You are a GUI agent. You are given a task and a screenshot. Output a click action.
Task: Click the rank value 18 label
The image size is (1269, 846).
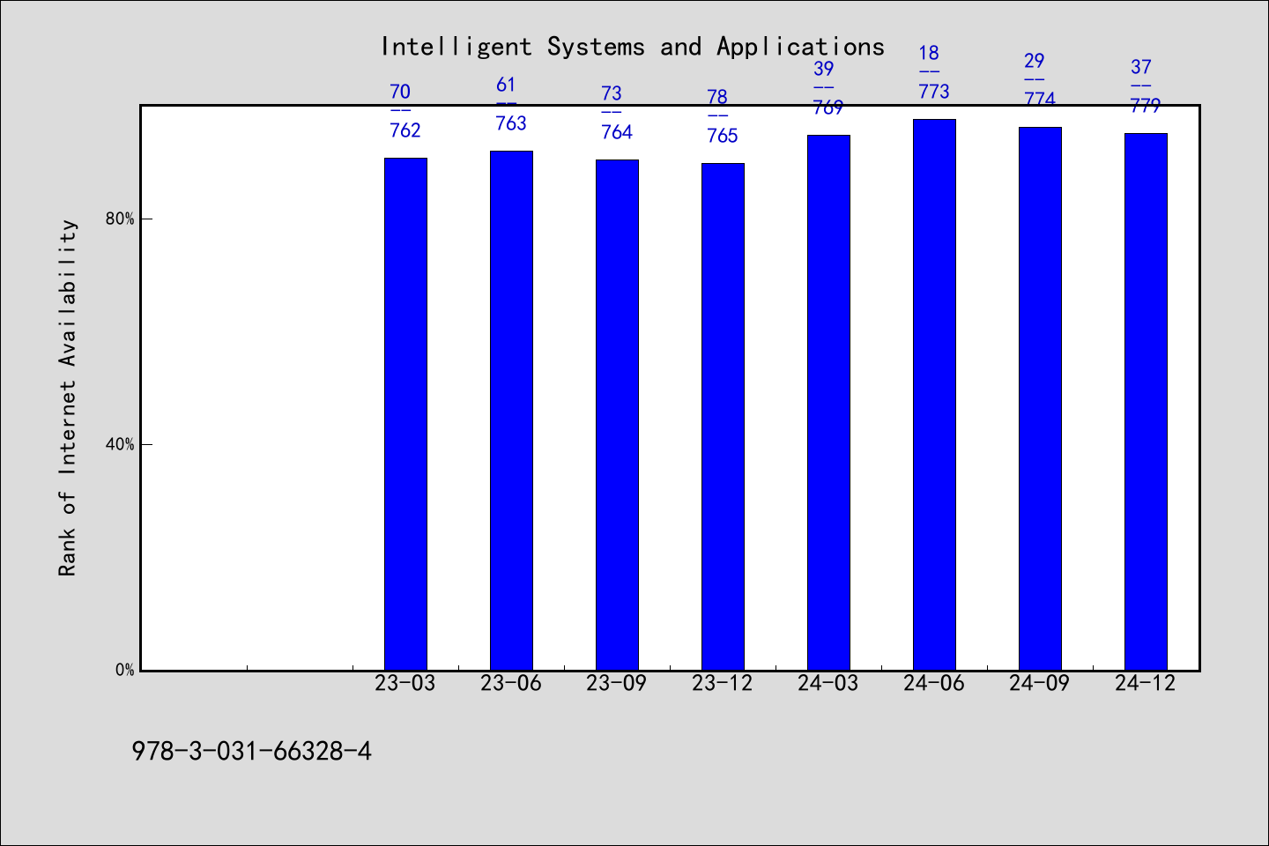[x=929, y=53]
